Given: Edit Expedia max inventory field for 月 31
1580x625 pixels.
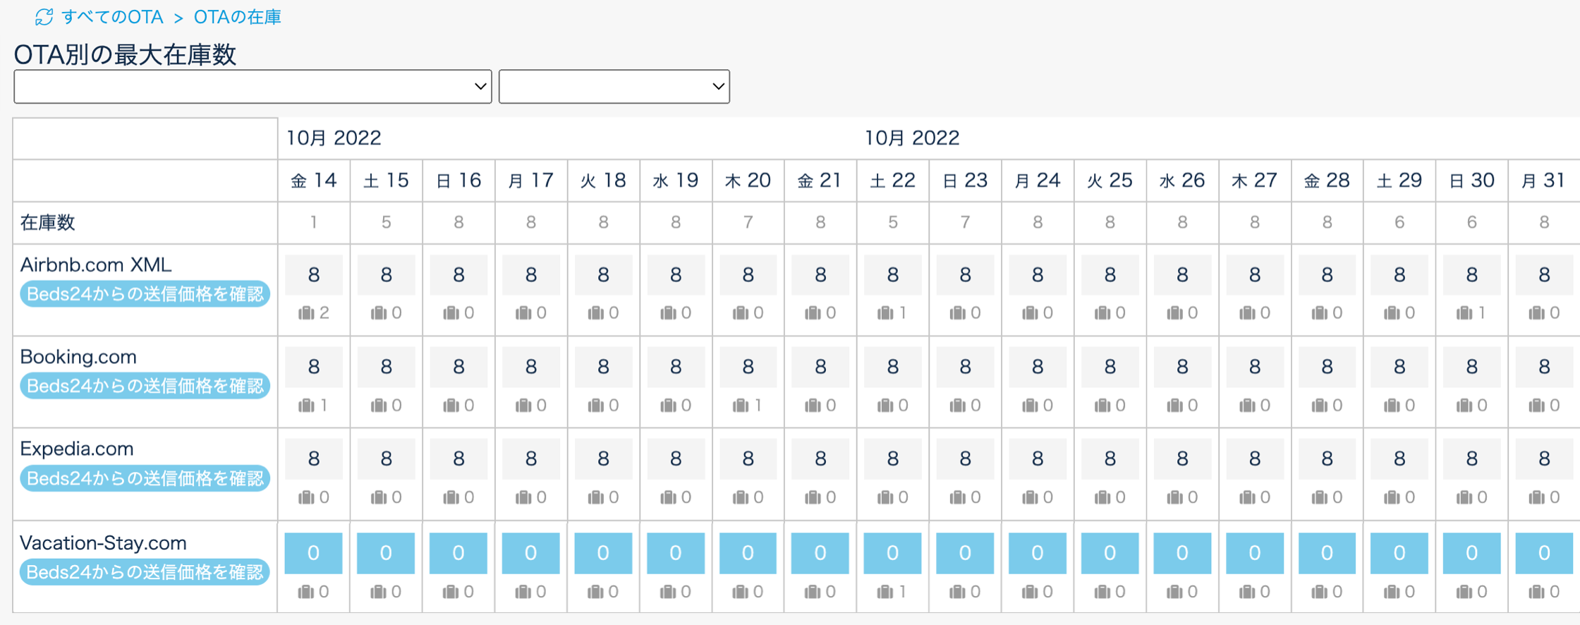Looking at the screenshot, I should [x=1543, y=459].
